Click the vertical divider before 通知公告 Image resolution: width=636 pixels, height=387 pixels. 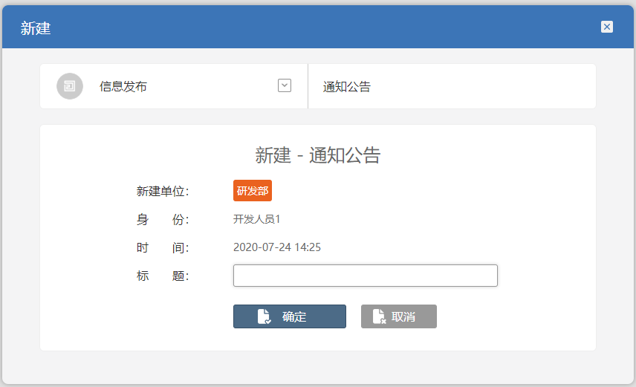tap(308, 86)
